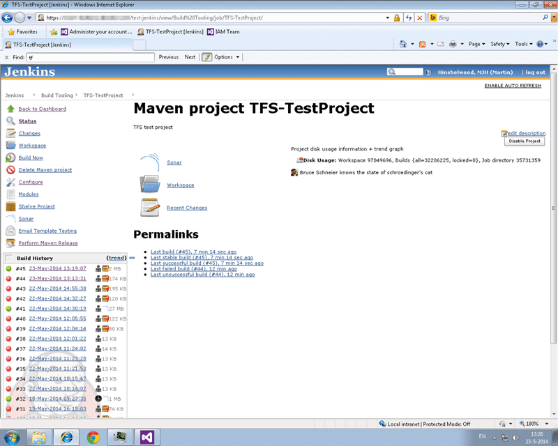
Task: Click the Perform Maven Release icon
Action: coord(10,243)
